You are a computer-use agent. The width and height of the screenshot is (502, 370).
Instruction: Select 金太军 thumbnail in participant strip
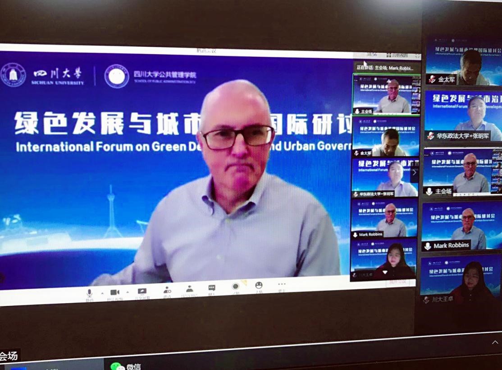[385, 136]
